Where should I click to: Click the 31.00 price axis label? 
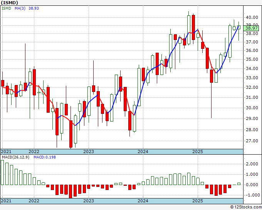tap(252, 97)
